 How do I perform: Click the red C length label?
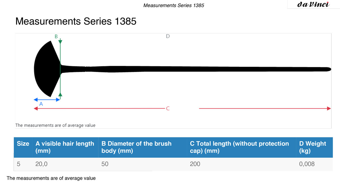coord(168,108)
